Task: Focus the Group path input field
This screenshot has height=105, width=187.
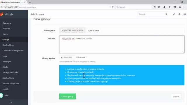Action: pos(135,30)
